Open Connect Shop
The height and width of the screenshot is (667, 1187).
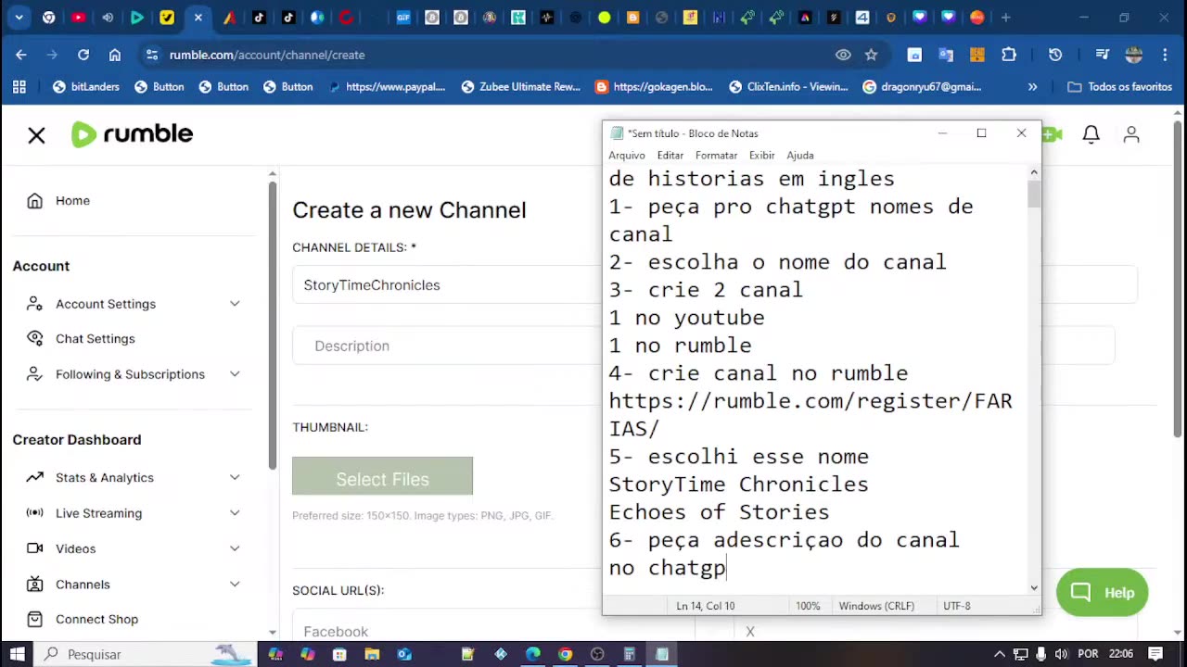click(96, 620)
